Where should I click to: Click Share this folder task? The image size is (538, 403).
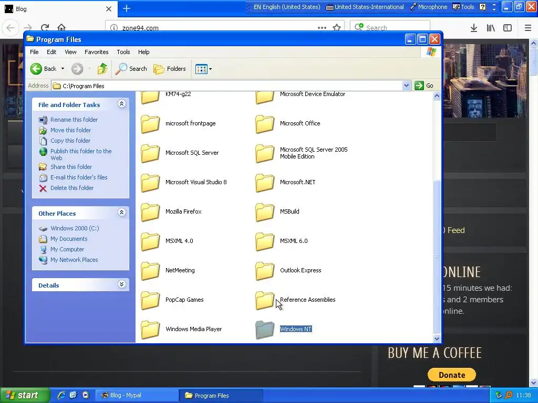click(x=71, y=167)
